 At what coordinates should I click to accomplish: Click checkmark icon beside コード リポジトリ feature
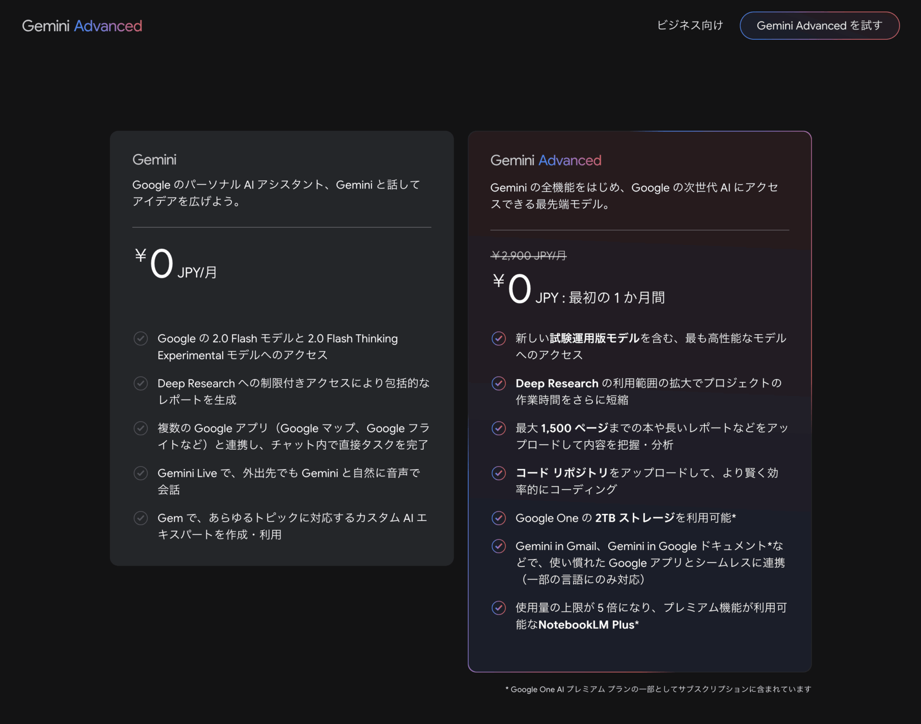pyautogui.click(x=498, y=473)
